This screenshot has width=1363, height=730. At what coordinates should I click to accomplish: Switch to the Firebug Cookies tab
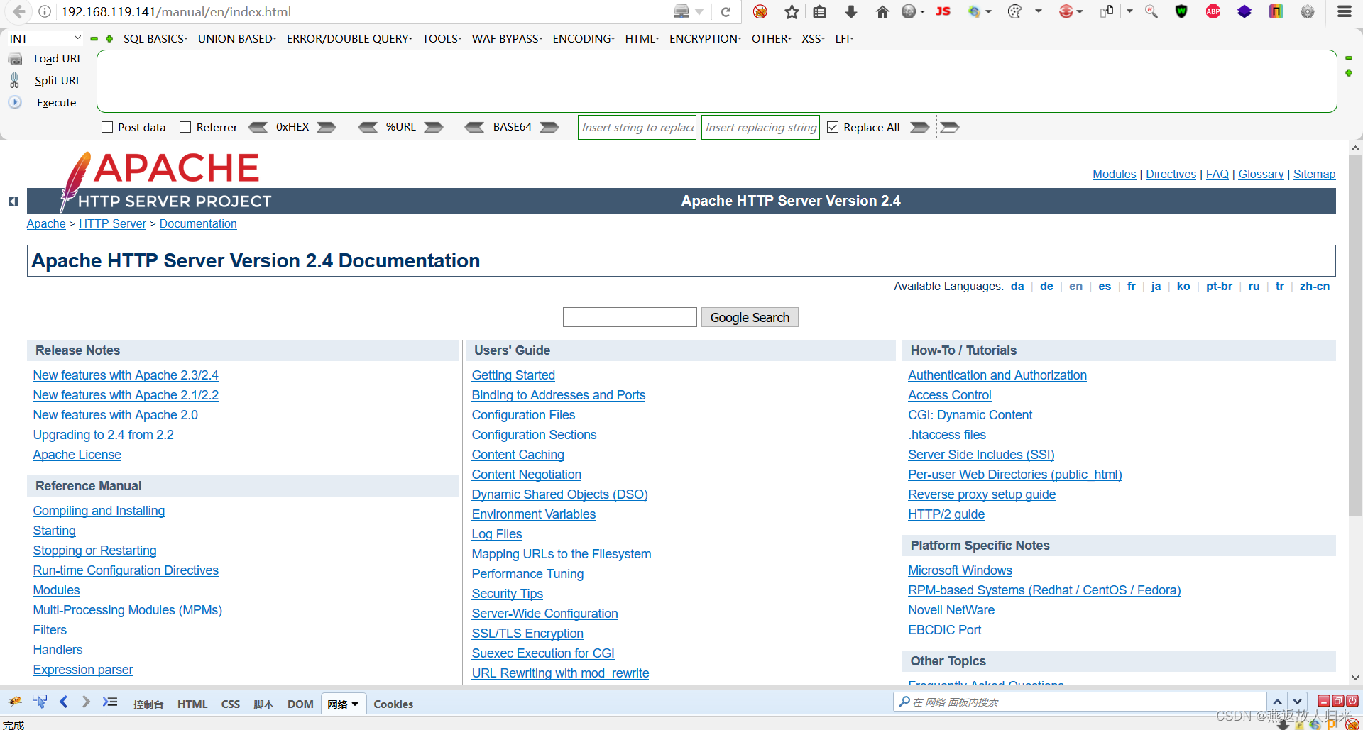pos(393,704)
